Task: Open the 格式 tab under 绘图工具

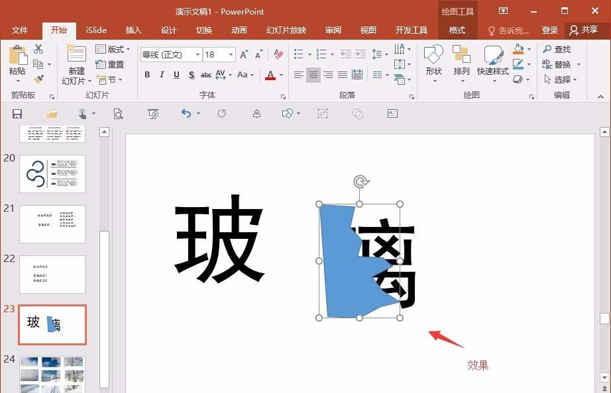Action: point(457,30)
